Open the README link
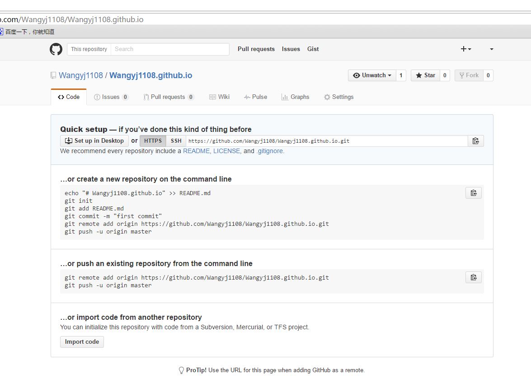 [197, 151]
